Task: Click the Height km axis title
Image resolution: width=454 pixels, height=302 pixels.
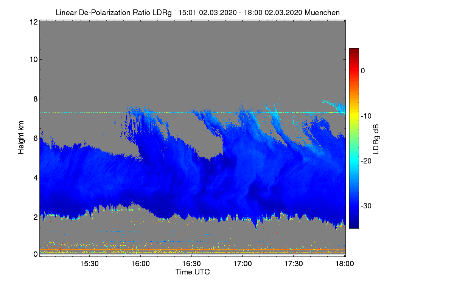Action: (22, 137)
